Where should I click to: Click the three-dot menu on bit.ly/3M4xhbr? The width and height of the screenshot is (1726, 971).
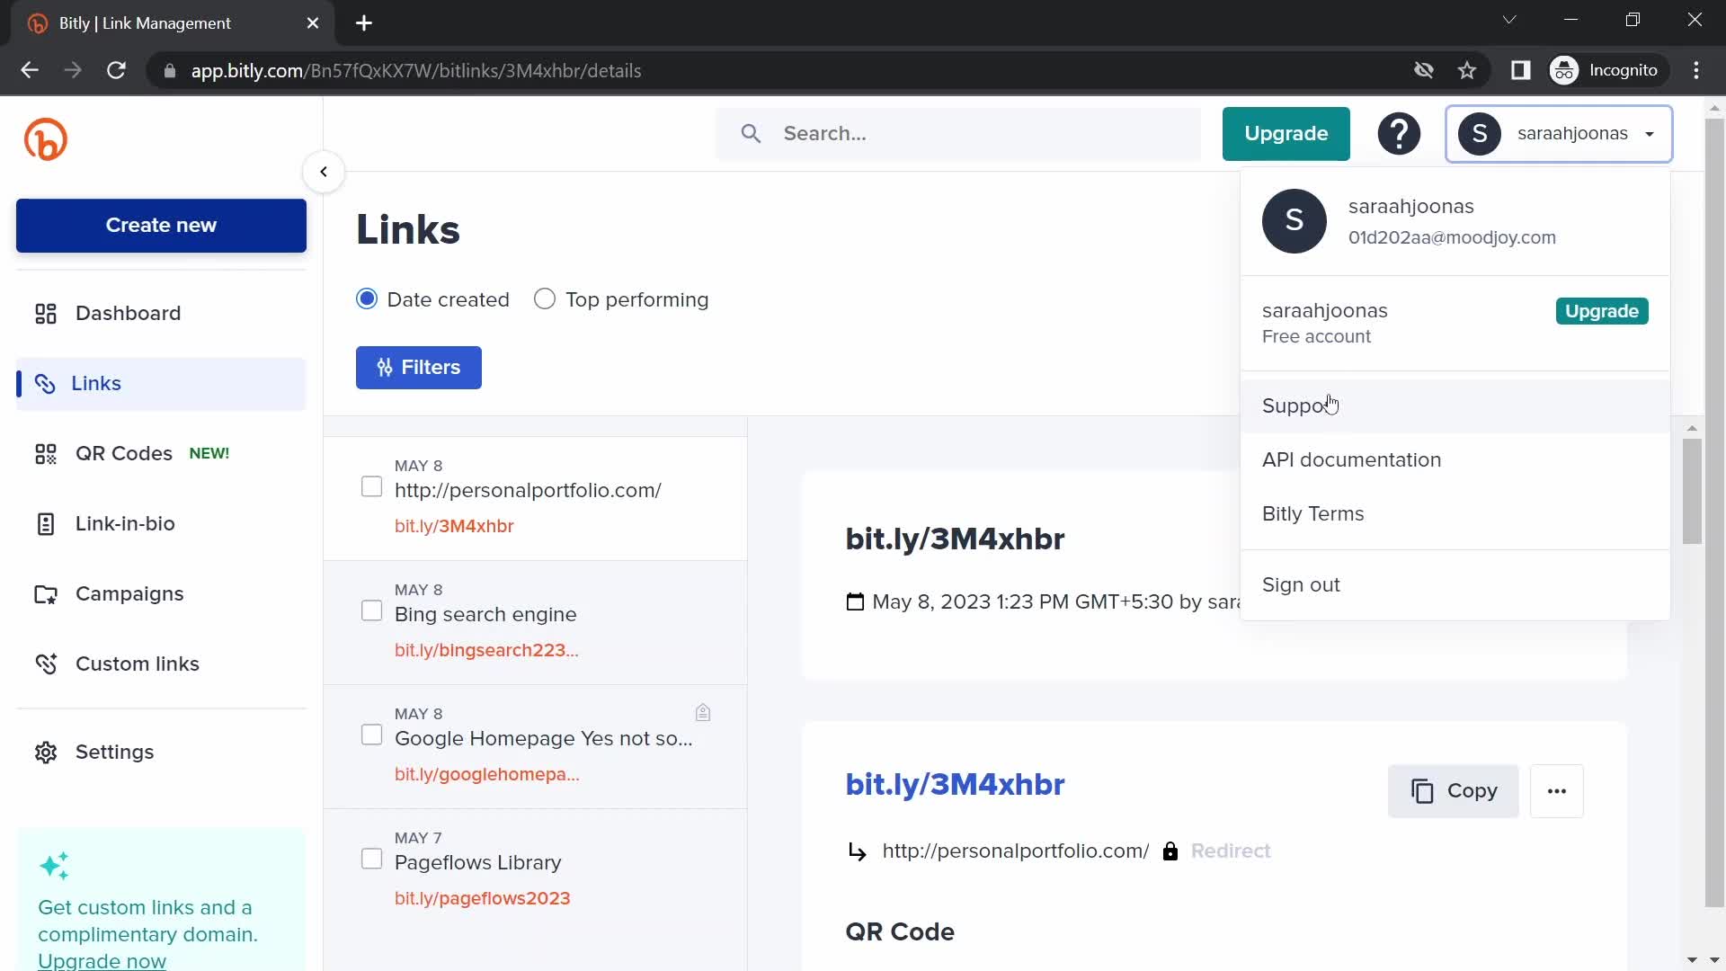pos(1559,792)
